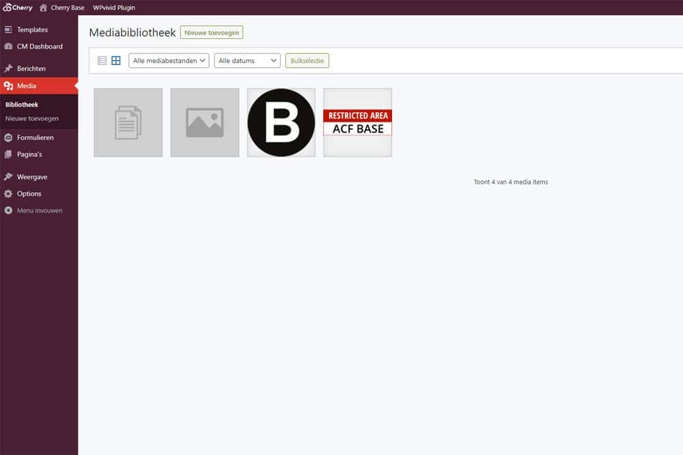Viewport: 683px width, 455px height.
Task: Open the Formulieren menu item
Action: coord(35,137)
